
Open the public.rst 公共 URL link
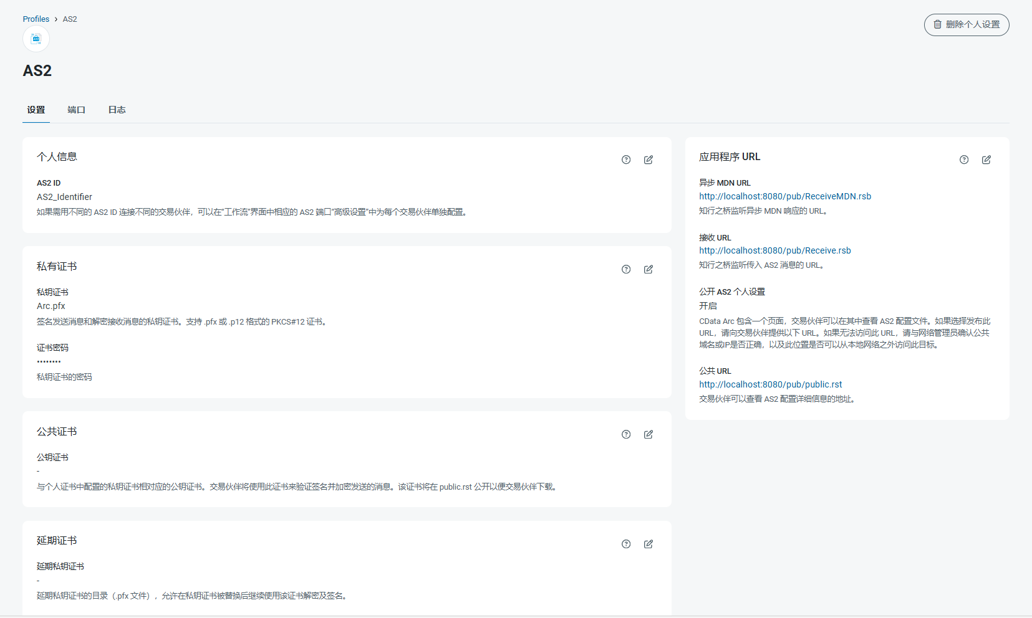tap(770, 384)
